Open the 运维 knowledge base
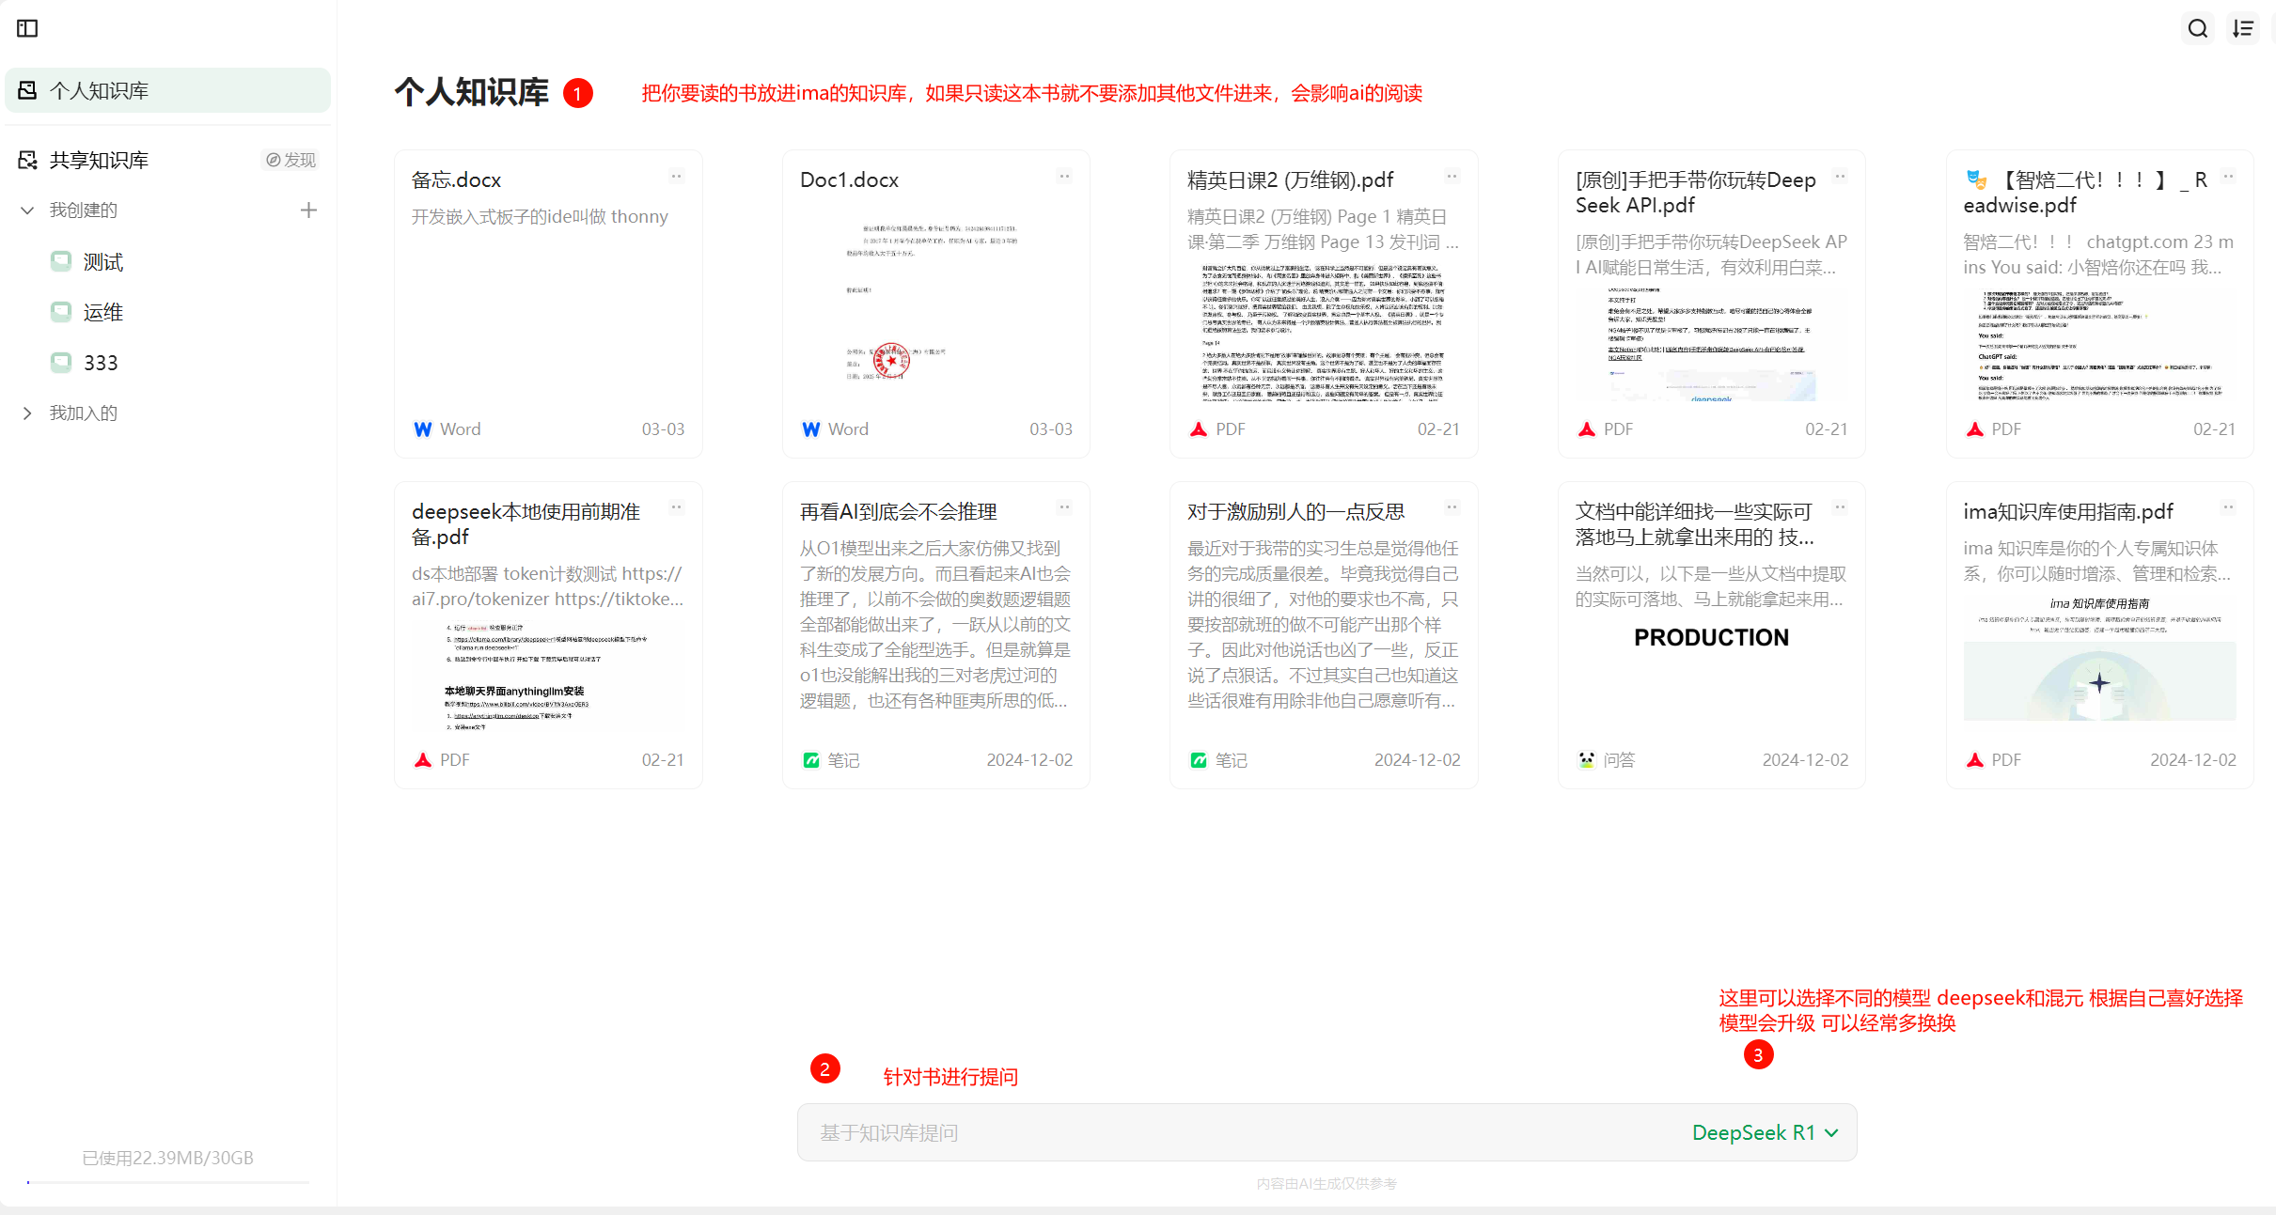The width and height of the screenshot is (2276, 1215). (x=101, y=311)
